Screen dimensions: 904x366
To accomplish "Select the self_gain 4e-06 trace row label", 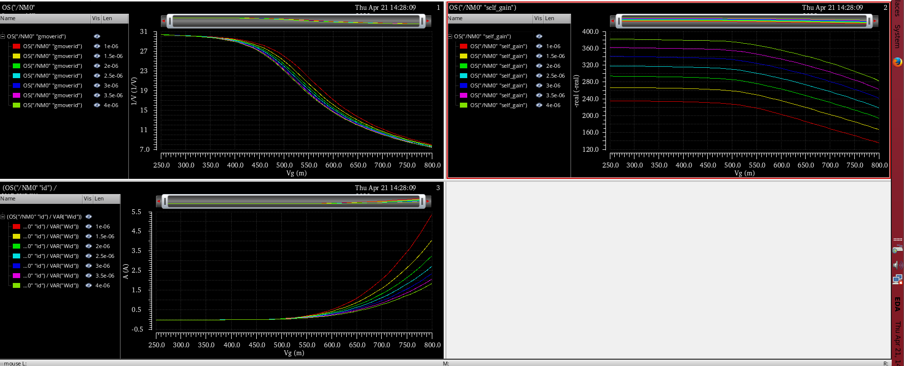I will click(499, 105).
